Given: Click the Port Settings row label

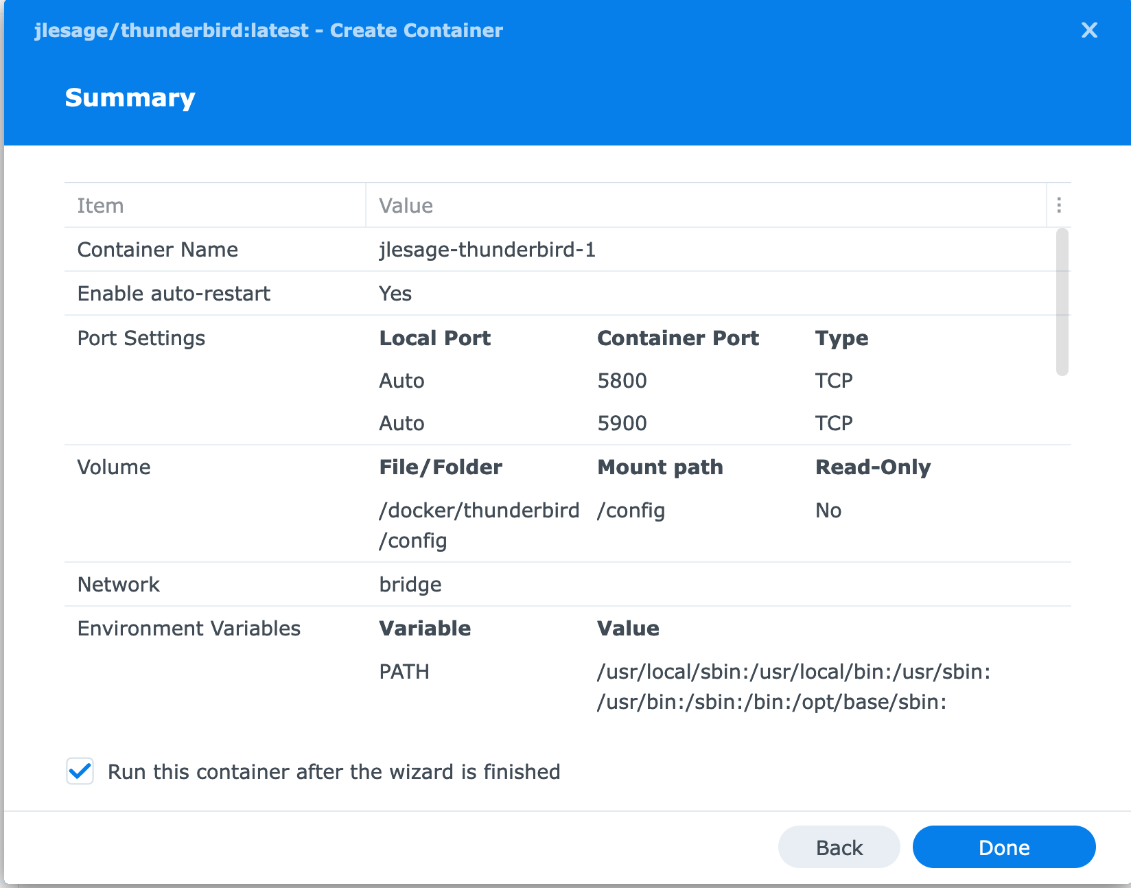Looking at the screenshot, I should coord(141,338).
